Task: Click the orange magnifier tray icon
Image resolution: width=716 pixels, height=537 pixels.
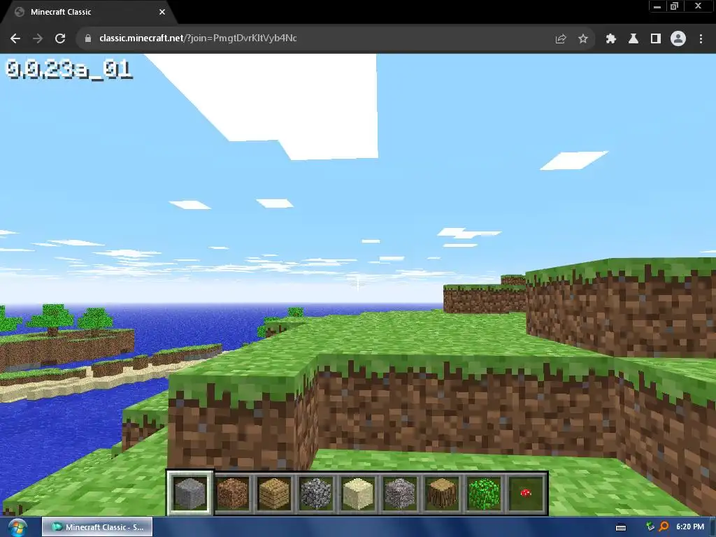Action: pyautogui.click(x=664, y=527)
